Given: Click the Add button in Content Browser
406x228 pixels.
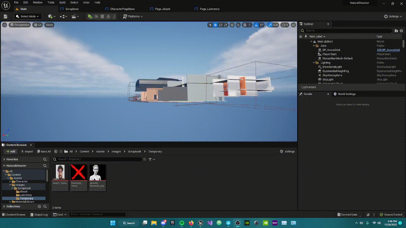Looking at the screenshot, I should 11,151.
